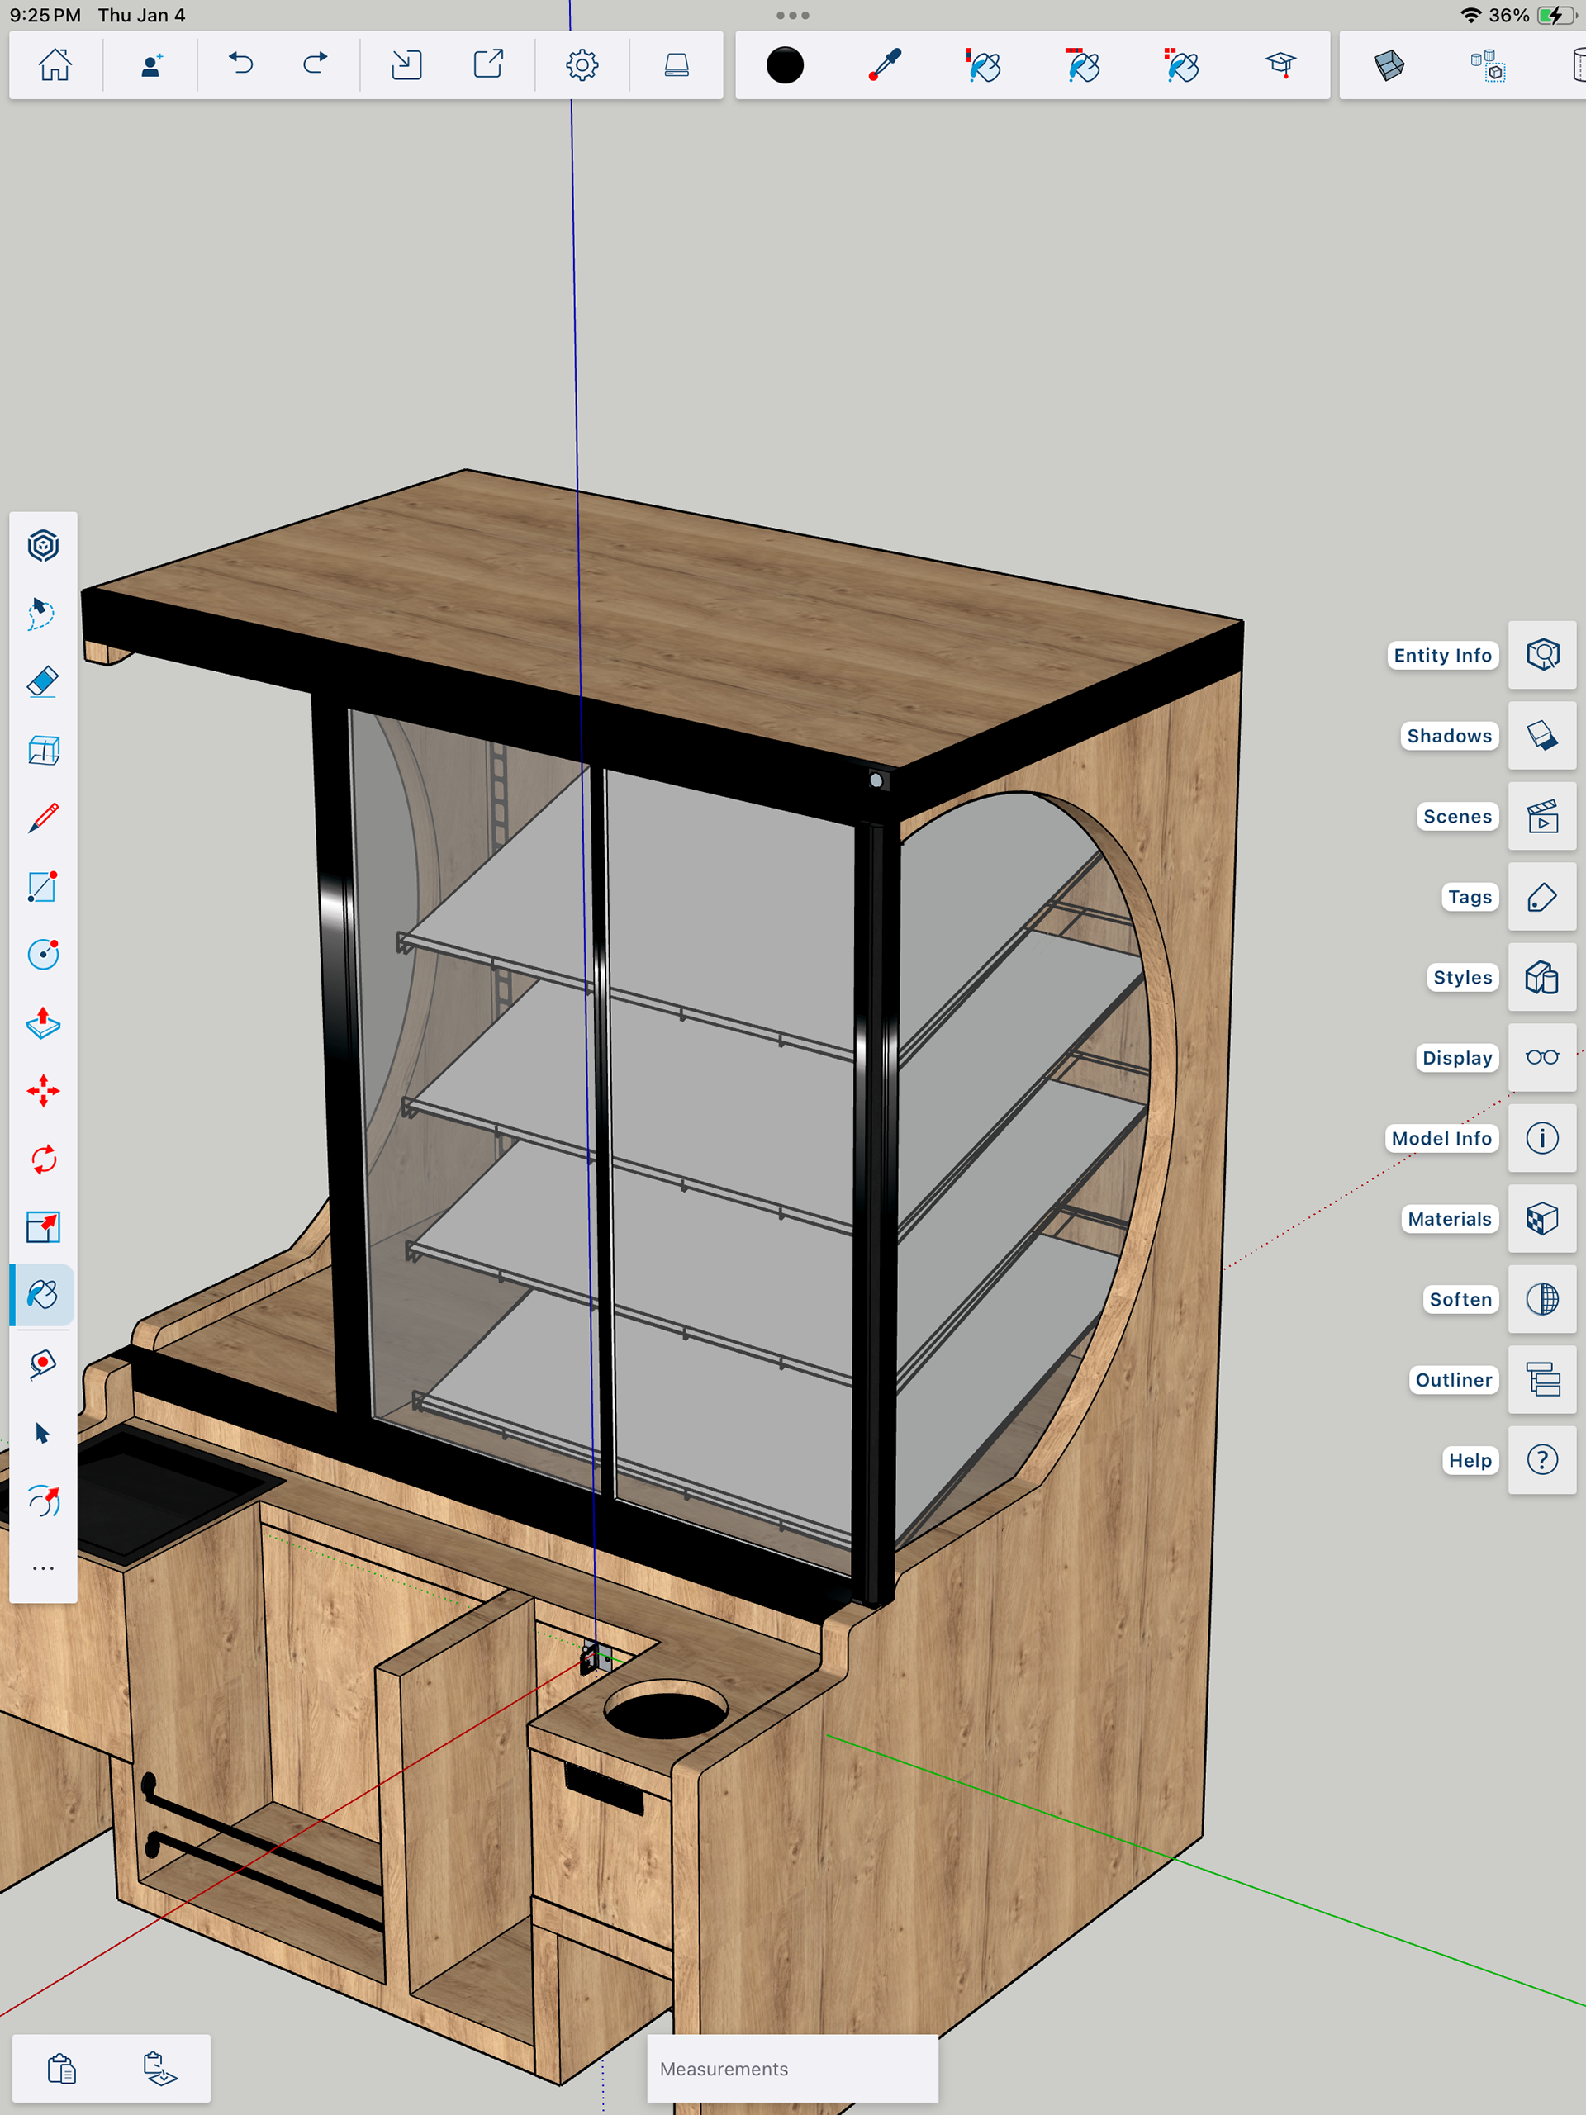
Task: Click the Shadows label
Action: pos(1448,735)
